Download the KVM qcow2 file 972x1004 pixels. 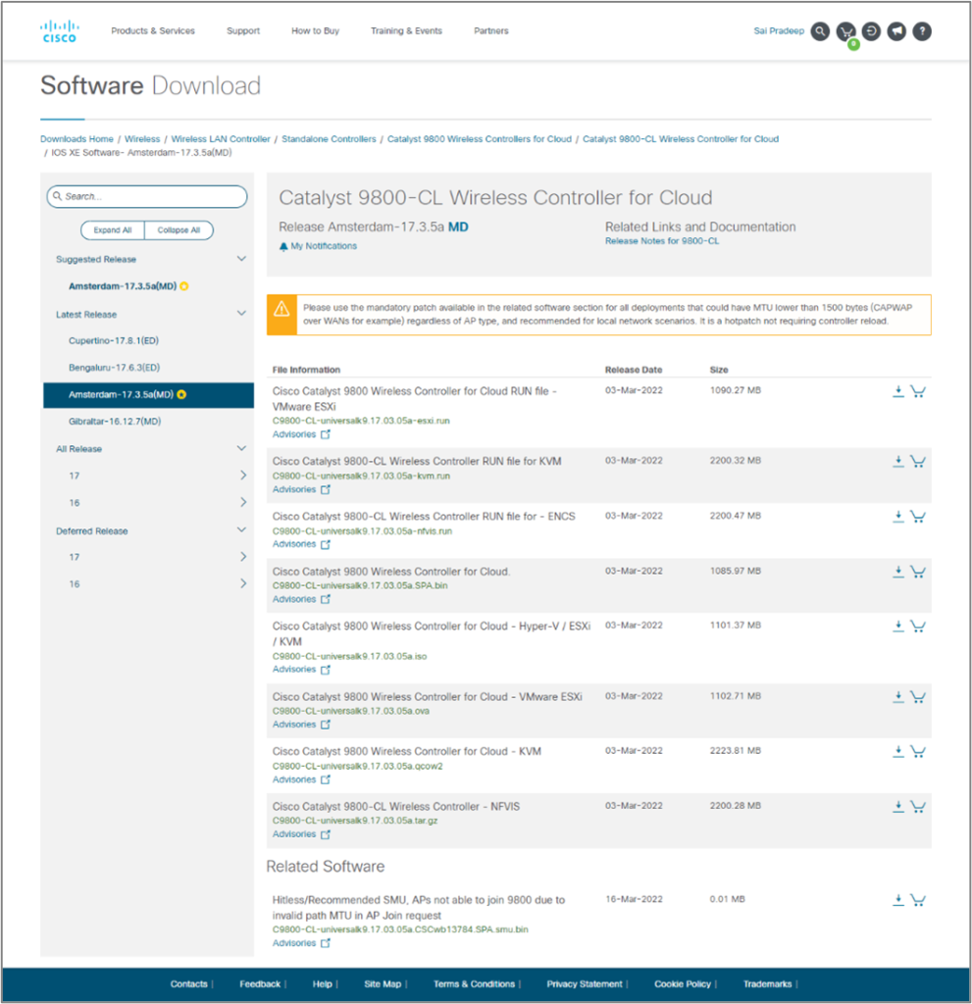click(x=898, y=751)
